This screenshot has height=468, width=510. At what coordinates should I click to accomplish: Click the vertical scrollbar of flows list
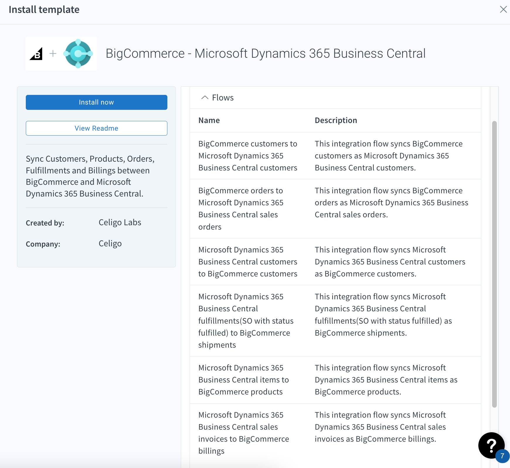(x=494, y=264)
